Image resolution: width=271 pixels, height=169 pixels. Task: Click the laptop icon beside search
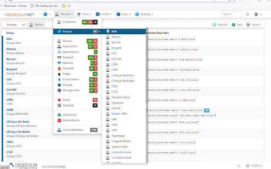(247, 14)
